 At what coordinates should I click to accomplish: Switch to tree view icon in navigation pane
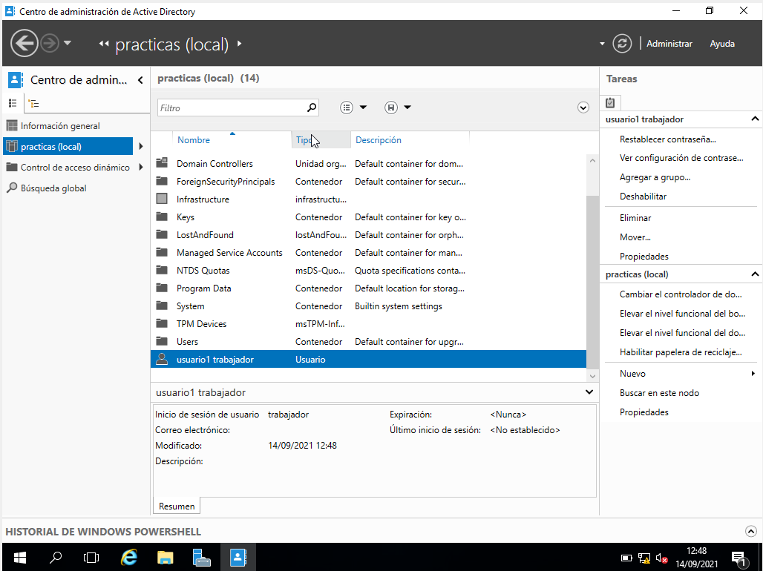[33, 103]
